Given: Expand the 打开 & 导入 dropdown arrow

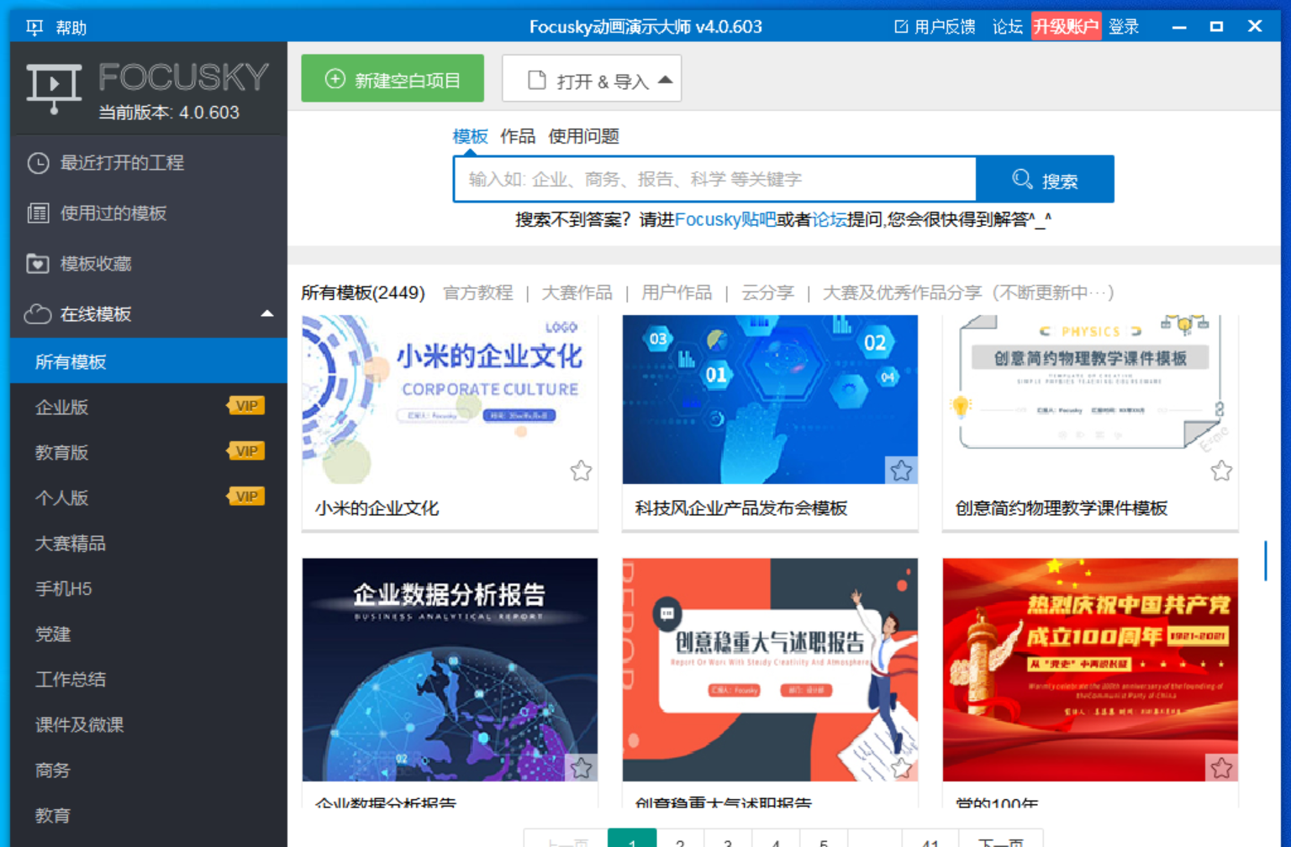Looking at the screenshot, I should point(665,80).
